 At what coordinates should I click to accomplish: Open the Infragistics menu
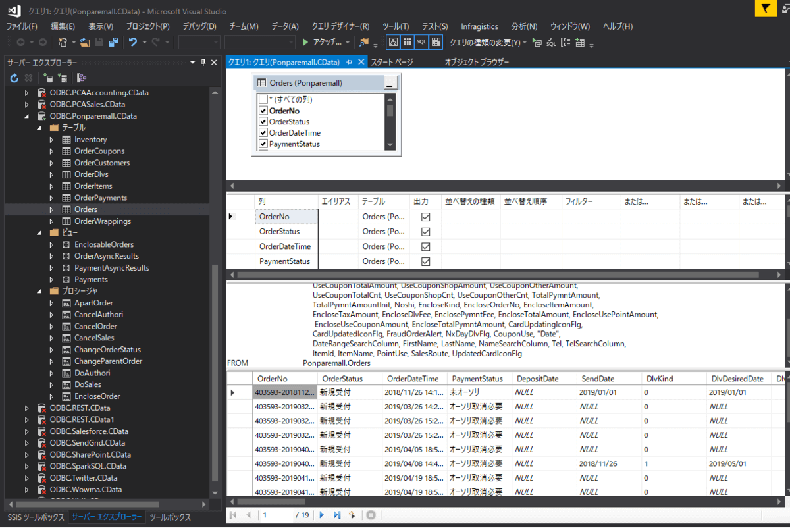[x=479, y=26]
